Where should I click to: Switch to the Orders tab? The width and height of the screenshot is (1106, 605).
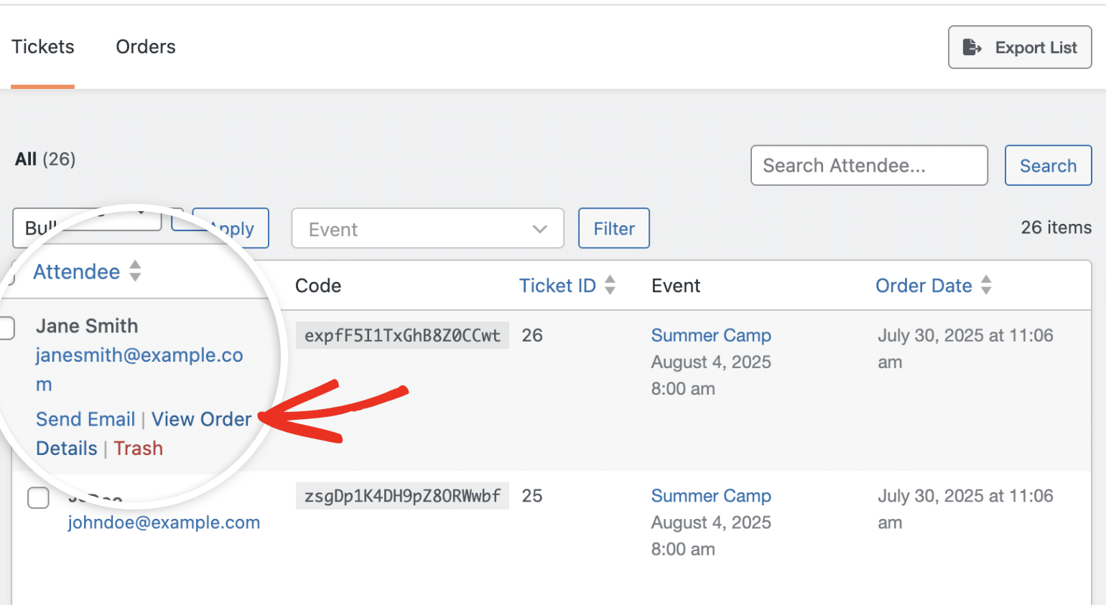[146, 47]
